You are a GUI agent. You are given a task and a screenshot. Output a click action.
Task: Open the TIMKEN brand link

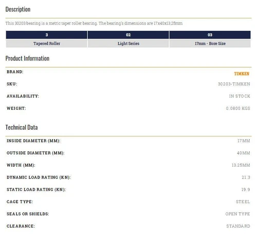tap(242, 74)
